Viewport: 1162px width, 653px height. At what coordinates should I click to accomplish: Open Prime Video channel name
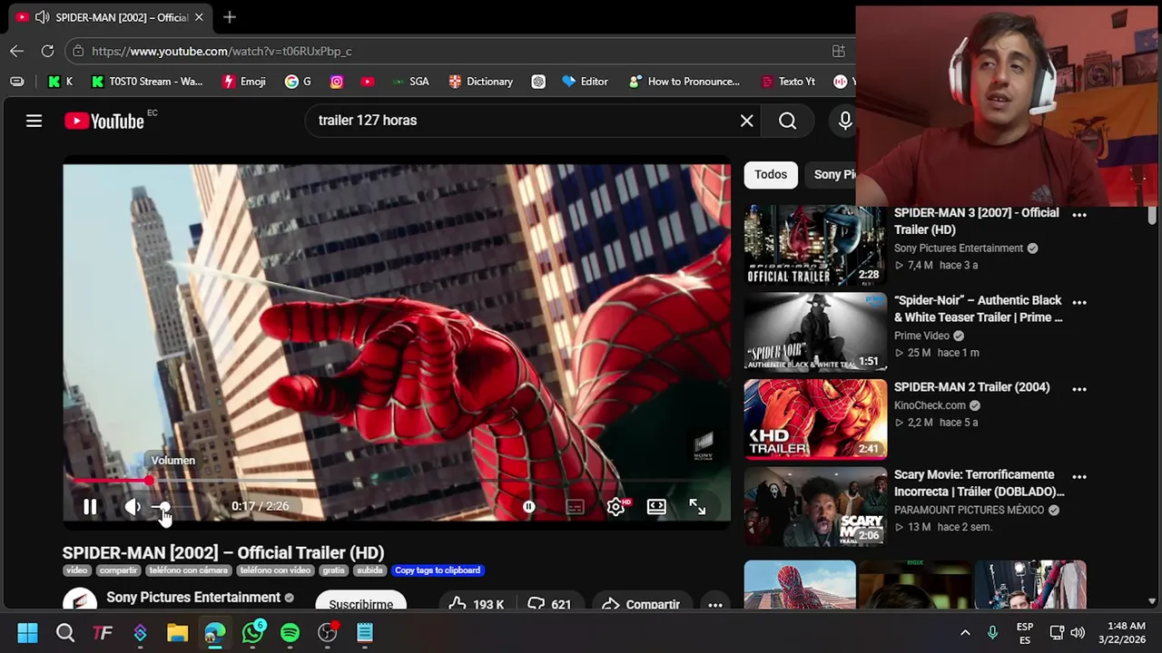point(921,336)
